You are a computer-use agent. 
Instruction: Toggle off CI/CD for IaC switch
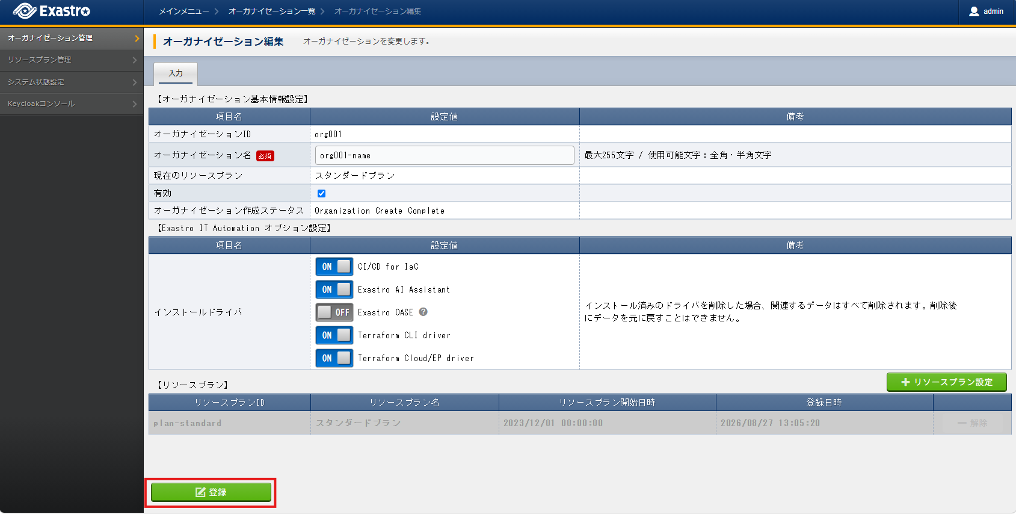point(334,267)
